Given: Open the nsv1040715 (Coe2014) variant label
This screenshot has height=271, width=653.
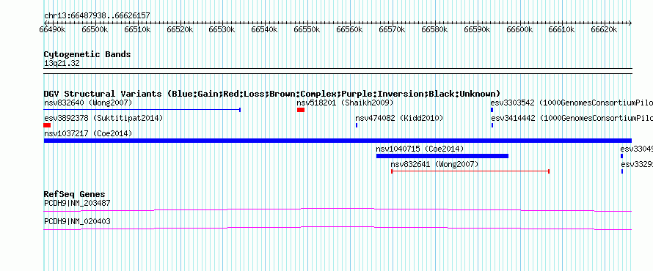Looking at the screenshot, I should 420,149.
